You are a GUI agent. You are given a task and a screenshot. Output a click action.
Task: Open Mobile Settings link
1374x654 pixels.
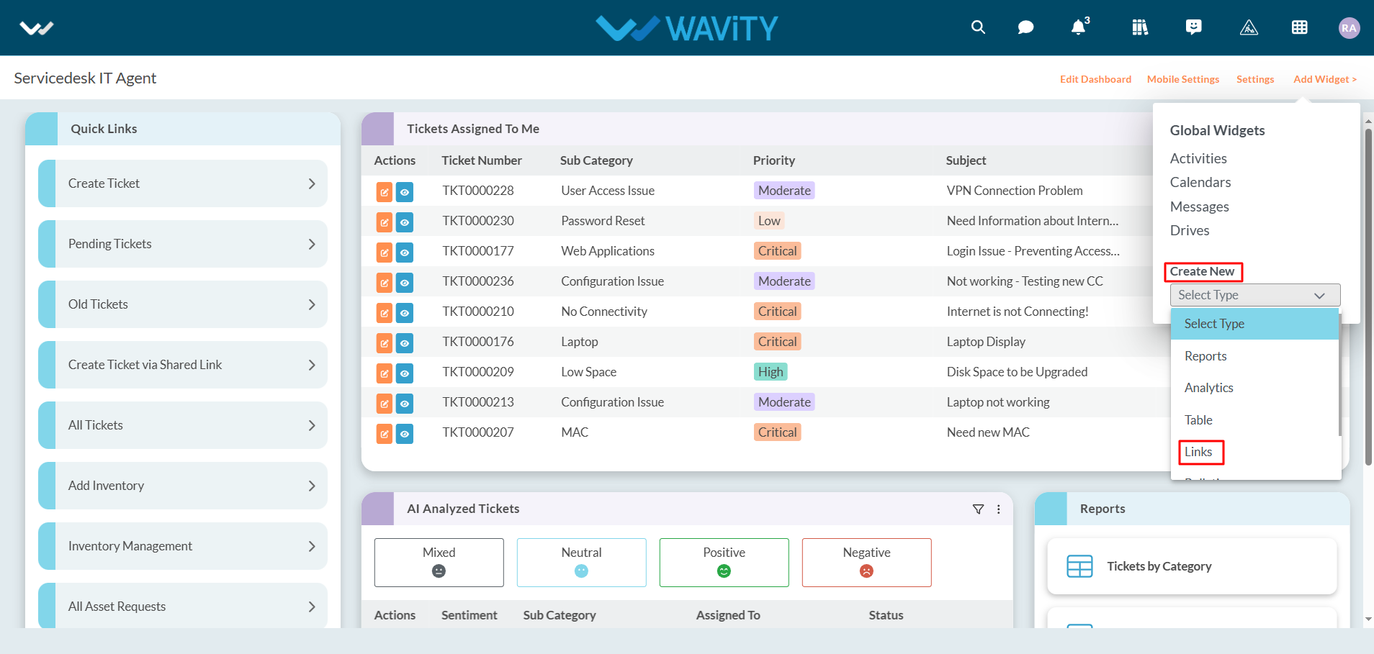pyautogui.click(x=1183, y=79)
